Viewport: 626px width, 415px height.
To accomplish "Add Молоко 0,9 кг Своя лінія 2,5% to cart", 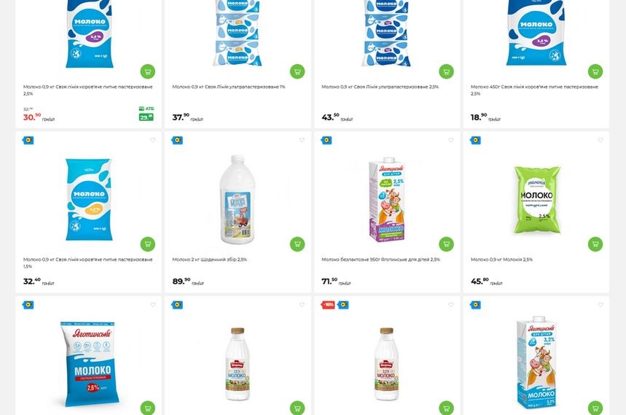I will (x=148, y=71).
